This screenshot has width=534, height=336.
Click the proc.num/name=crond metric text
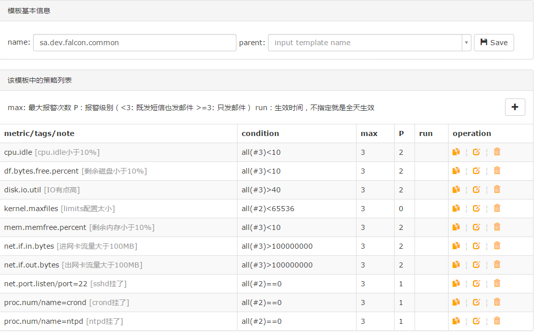coord(45,303)
